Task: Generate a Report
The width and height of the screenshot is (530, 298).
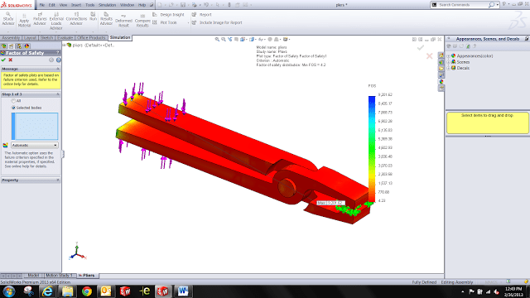Action: [x=201, y=15]
